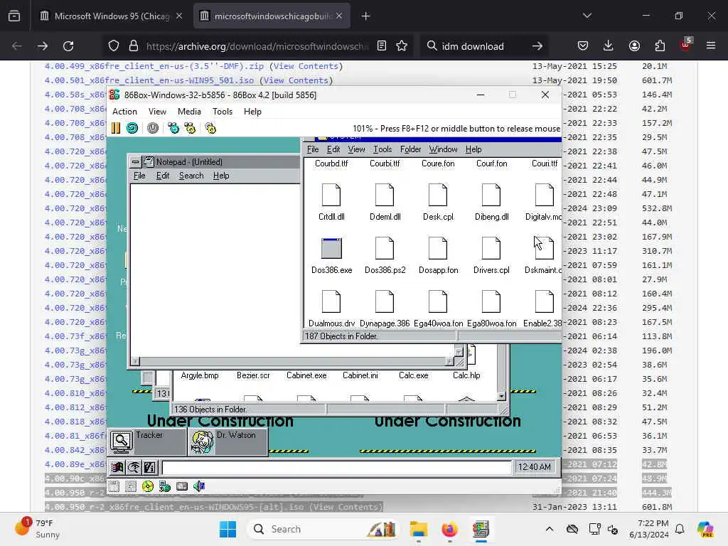Click the Argyle.bmp file name
This screenshot has height=546, width=728.
tap(200, 375)
